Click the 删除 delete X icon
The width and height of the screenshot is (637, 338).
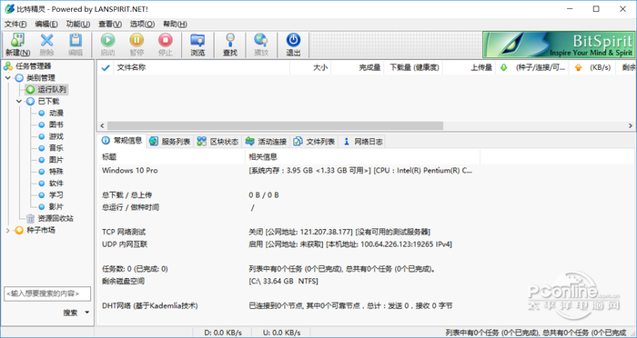click(x=46, y=45)
